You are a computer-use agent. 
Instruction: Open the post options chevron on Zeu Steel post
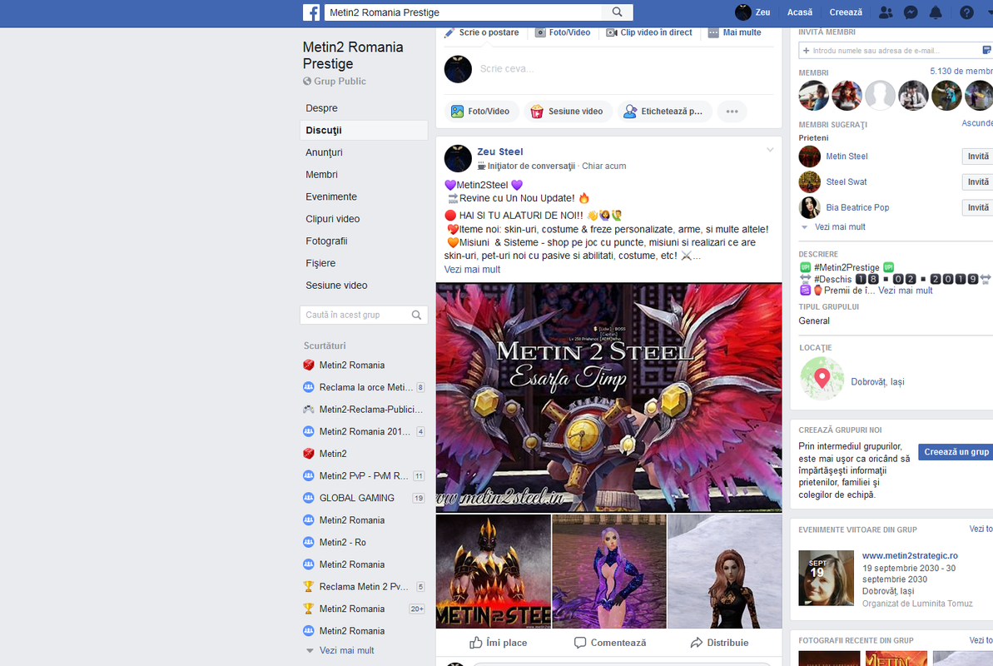(x=770, y=150)
